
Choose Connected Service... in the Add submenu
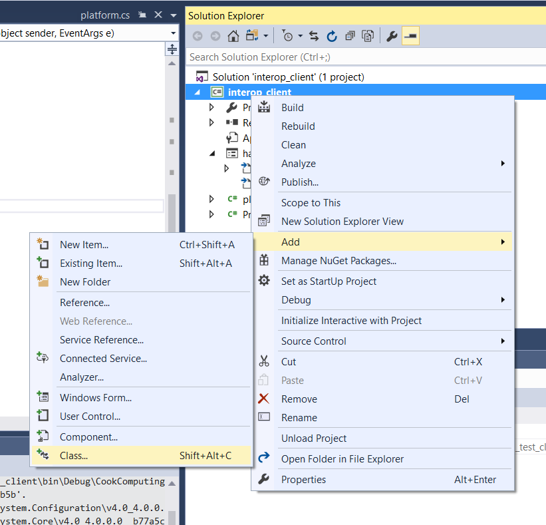(x=141, y=359)
